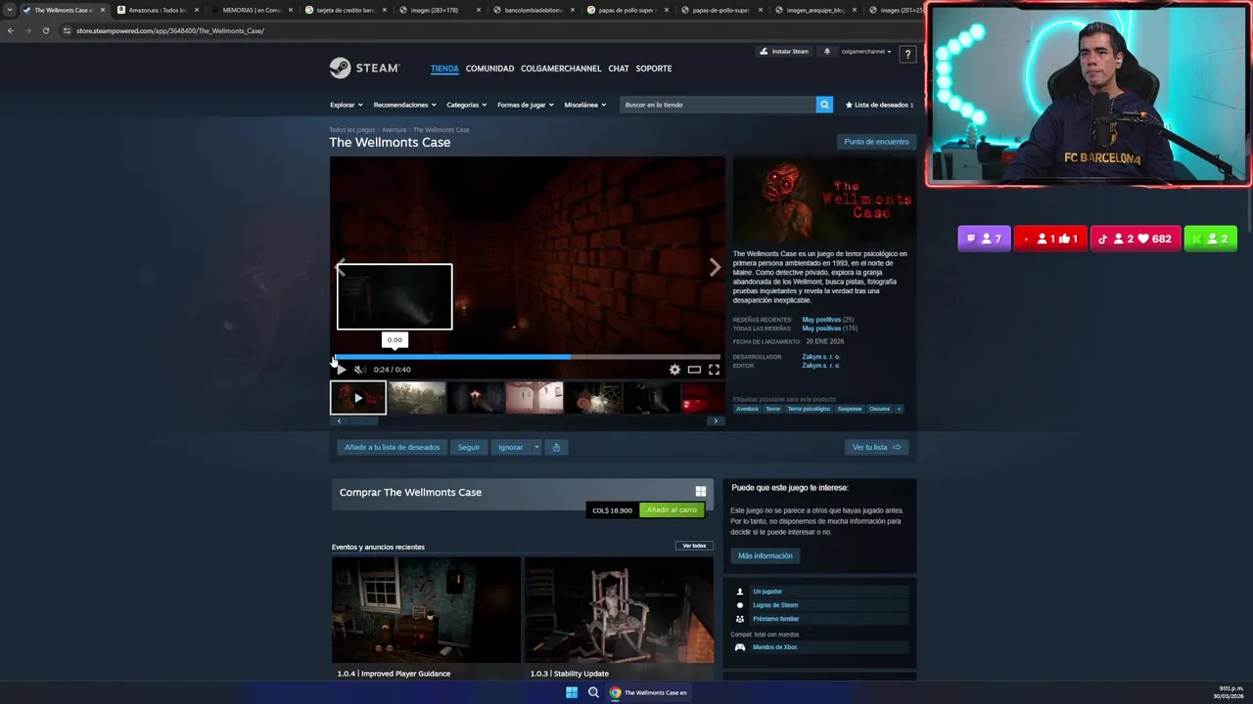Reload the page with browser refresh
This screenshot has width=1253, height=704.
(x=45, y=30)
